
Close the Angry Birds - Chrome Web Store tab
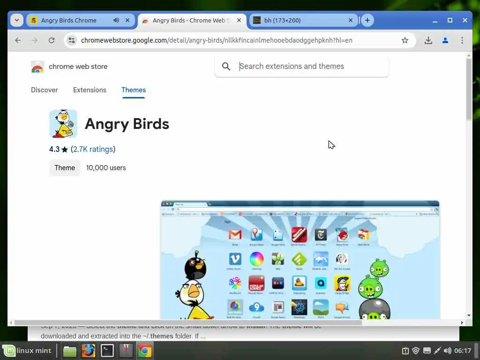(239, 20)
